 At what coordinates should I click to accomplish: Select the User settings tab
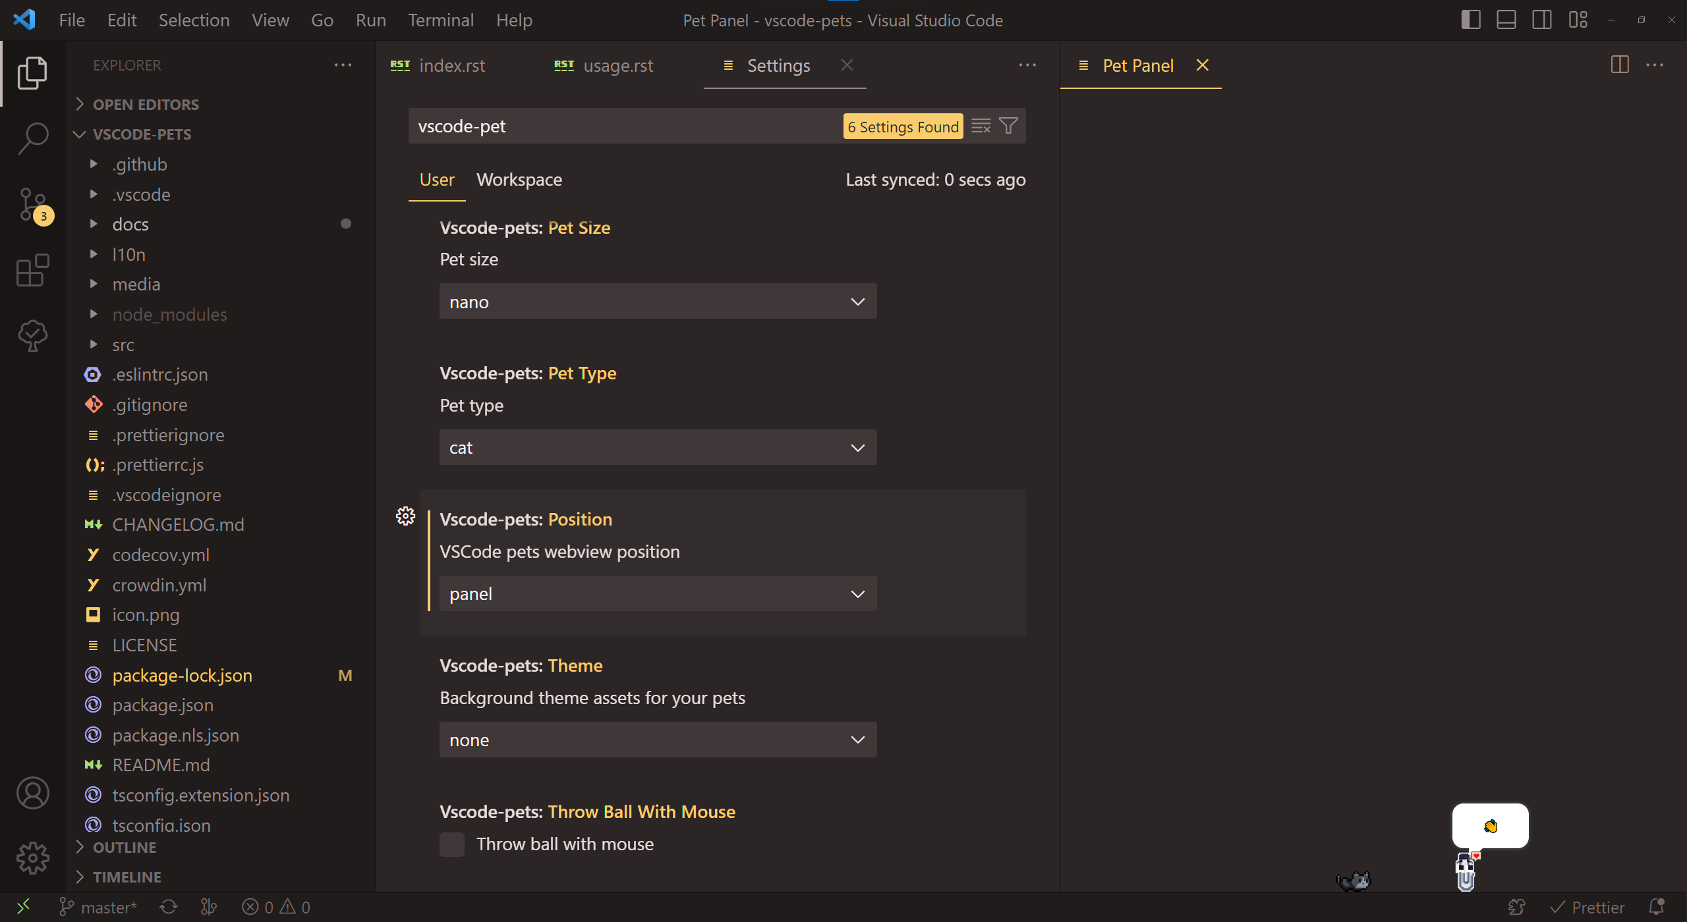coord(437,179)
